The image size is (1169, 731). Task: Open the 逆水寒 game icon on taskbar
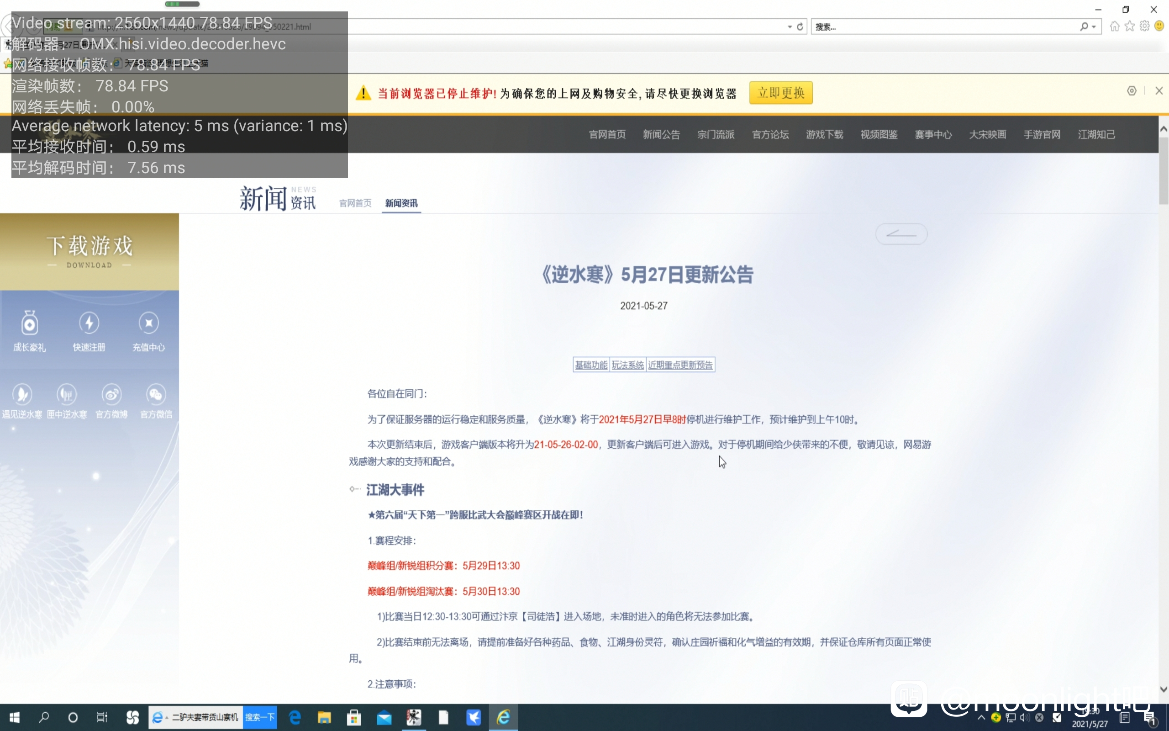tap(414, 717)
